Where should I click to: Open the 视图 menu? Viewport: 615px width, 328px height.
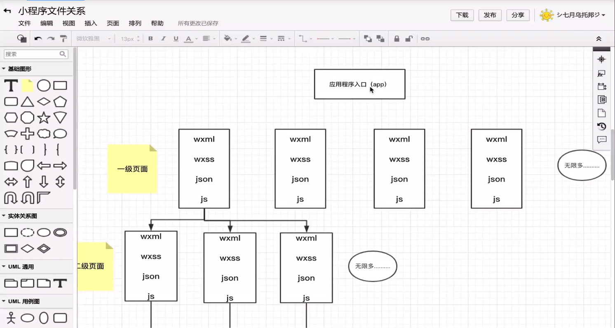point(69,24)
